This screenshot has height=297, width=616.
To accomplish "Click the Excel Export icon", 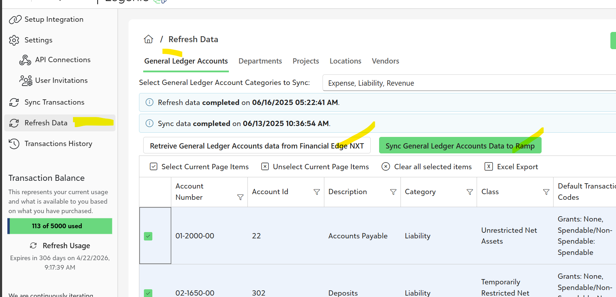I will pyautogui.click(x=489, y=166).
